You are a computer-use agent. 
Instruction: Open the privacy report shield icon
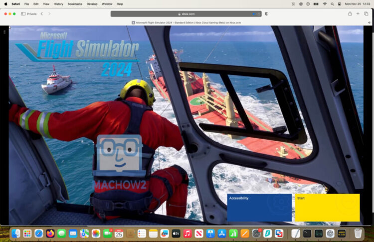[x=267, y=14]
